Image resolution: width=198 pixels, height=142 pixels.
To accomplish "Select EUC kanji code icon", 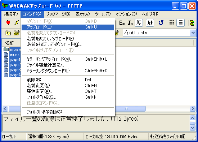I will pos(122,23).
